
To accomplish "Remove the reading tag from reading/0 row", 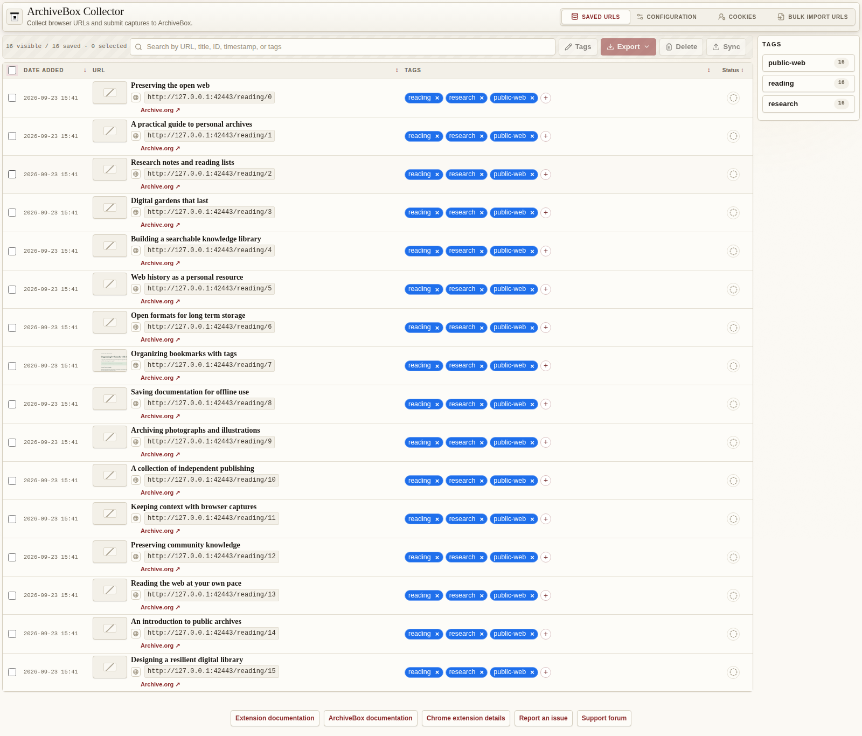I will click(437, 98).
